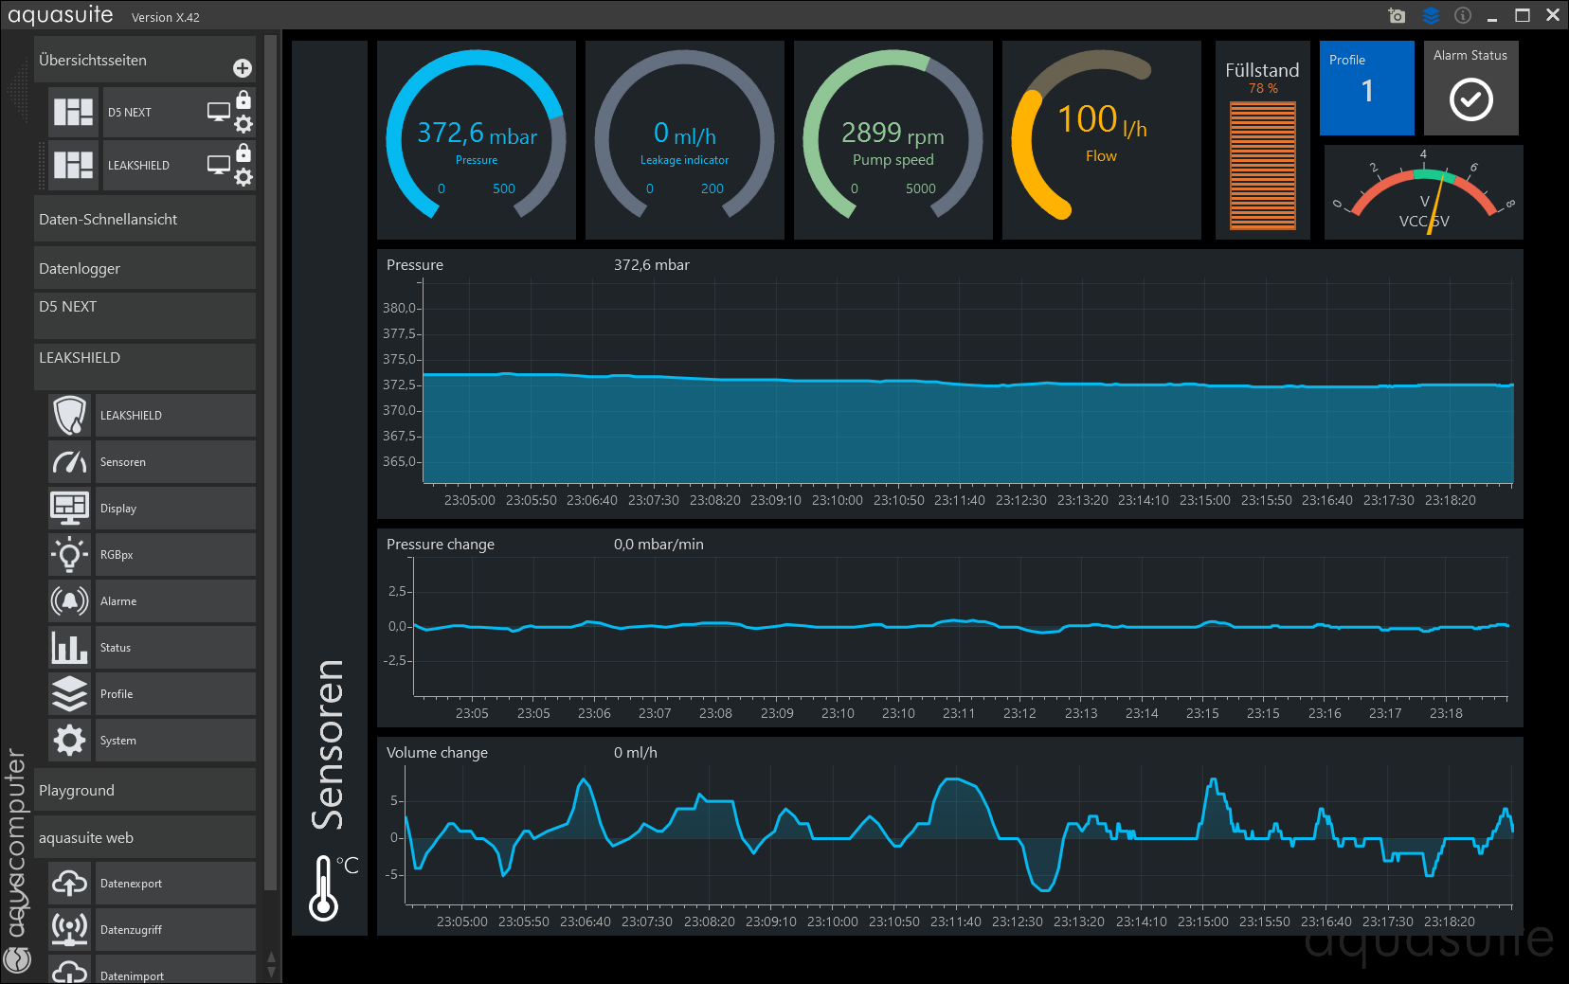The image size is (1569, 984).
Task: Click the info icon in title bar
Action: 1463,15
